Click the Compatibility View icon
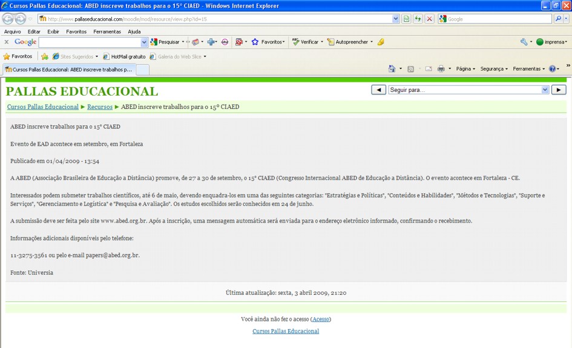This screenshot has width=572, height=348. pos(406,19)
